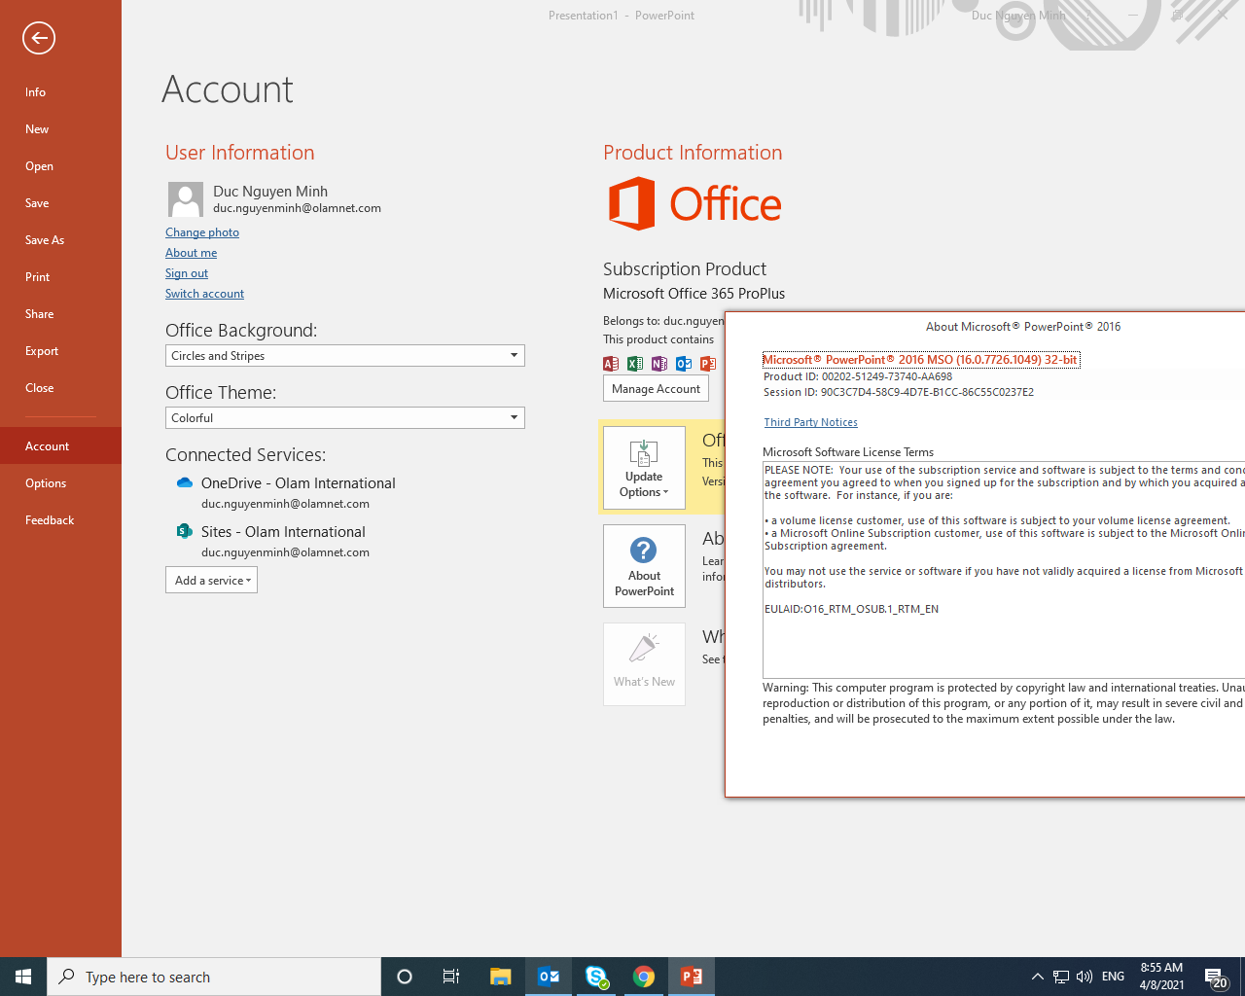
Task: Open Outlook from the taskbar
Action: [x=549, y=977]
